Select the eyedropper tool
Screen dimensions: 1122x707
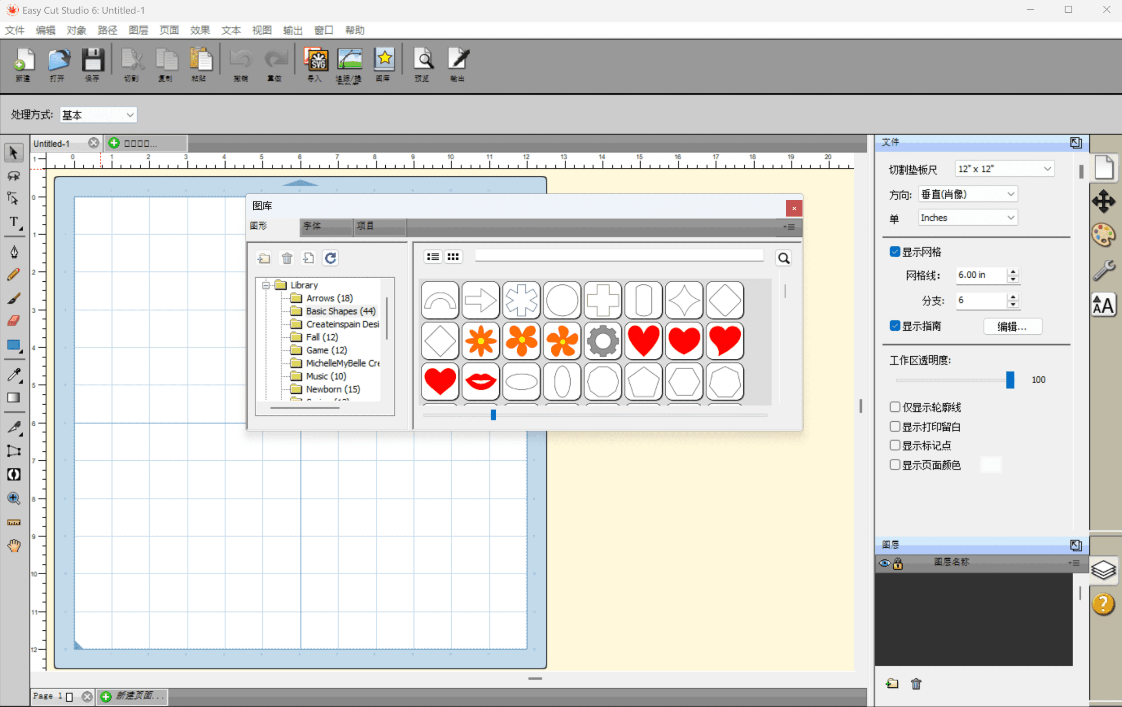pyautogui.click(x=14, y=375)
